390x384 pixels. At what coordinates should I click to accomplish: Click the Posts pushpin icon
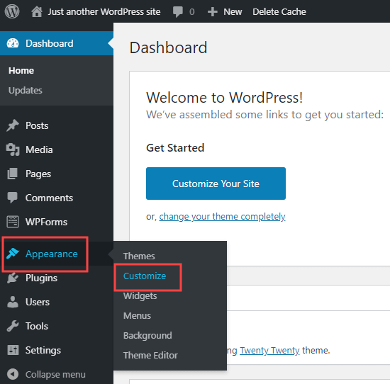tap(13, 125)
